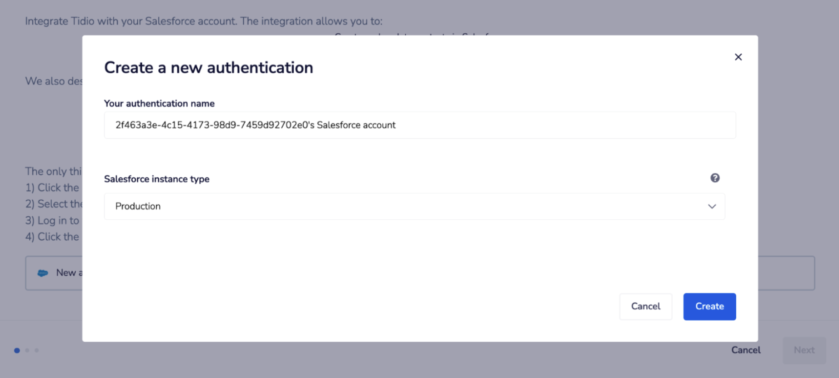Click the partially hidden New authentication button
This screenshot has width=839, height=378.
pyautogui.click(x=54, y=273)
